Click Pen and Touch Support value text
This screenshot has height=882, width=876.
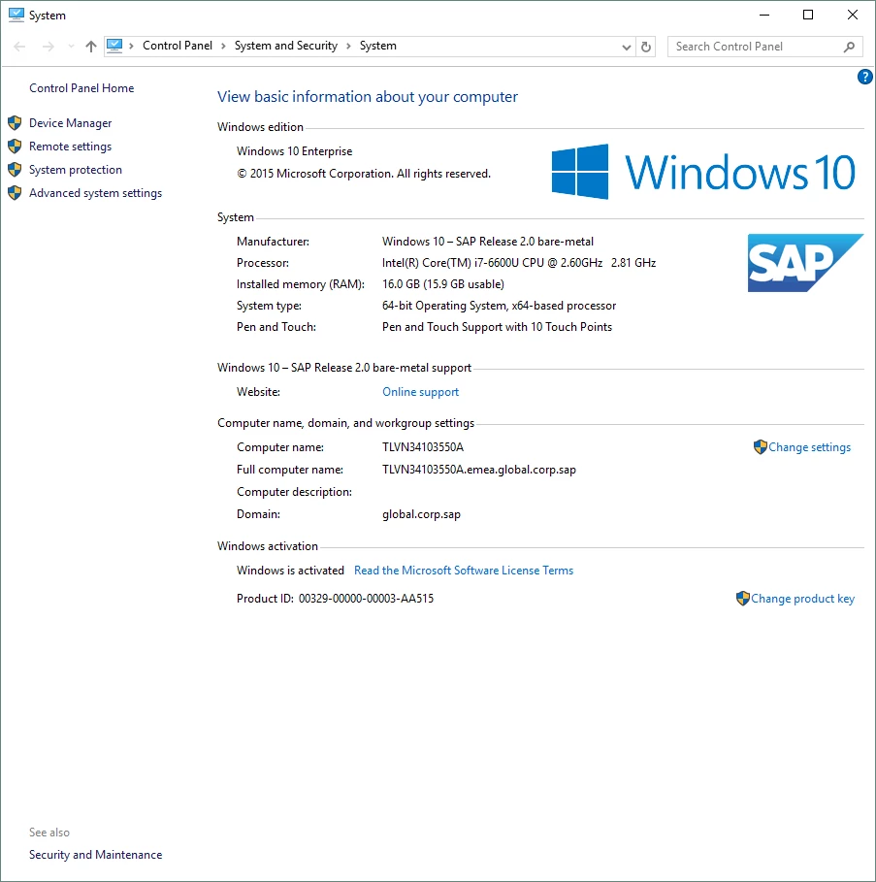tap(497, 327)
